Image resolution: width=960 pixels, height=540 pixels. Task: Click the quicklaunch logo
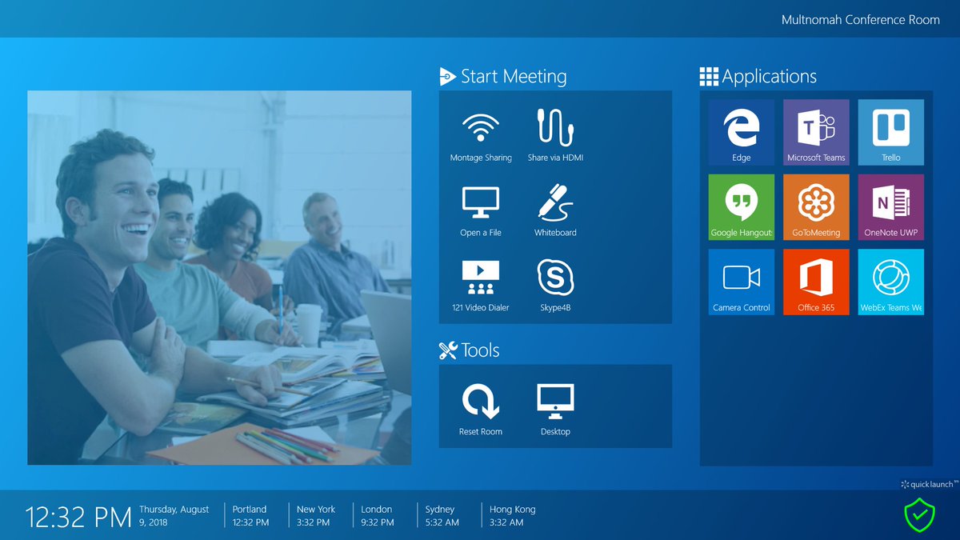click(x=928, y=484)
